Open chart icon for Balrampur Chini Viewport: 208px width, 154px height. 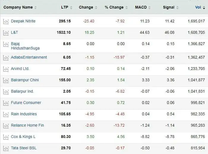(6, 80)
